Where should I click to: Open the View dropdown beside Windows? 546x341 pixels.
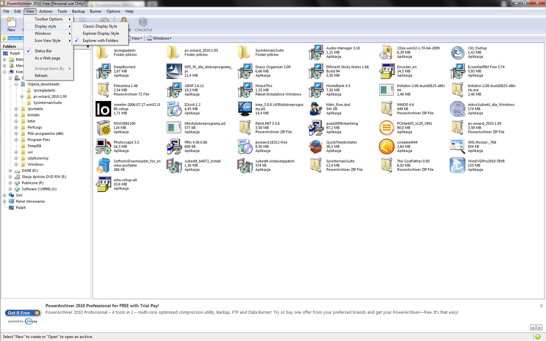pyautogui.click(x=137, y=38)
